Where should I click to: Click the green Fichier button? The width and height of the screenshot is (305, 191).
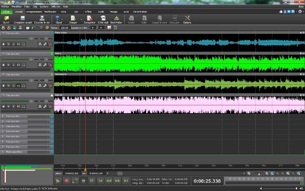coord(6,12)
